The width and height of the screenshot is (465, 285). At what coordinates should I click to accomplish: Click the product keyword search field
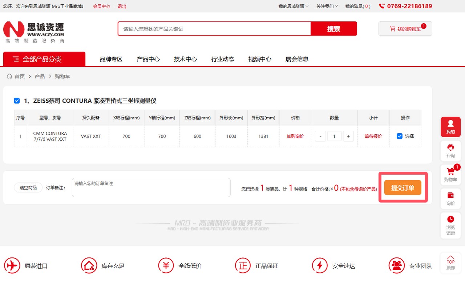(x=214, y=29)
